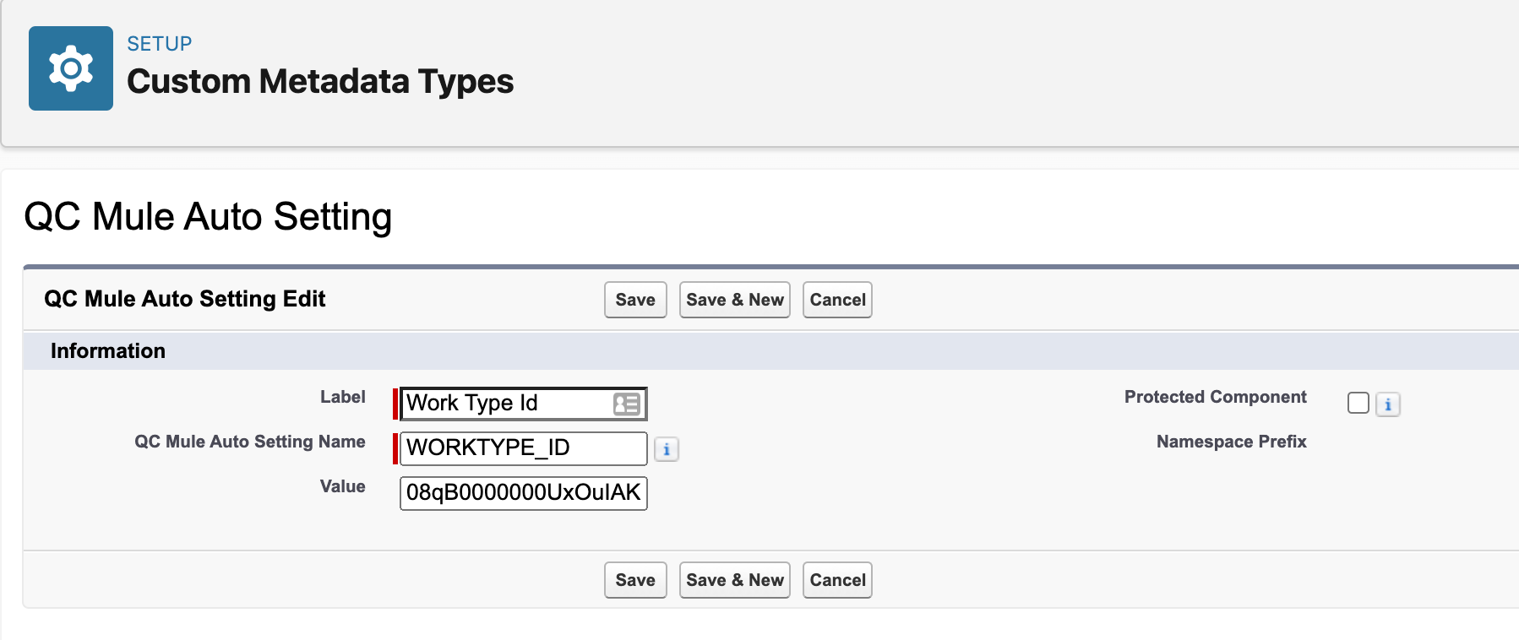Focus the Label text field
Image resolution: width=1519 pixels, height=640 pixels.
pyautogui.click(x=507, y=404)
